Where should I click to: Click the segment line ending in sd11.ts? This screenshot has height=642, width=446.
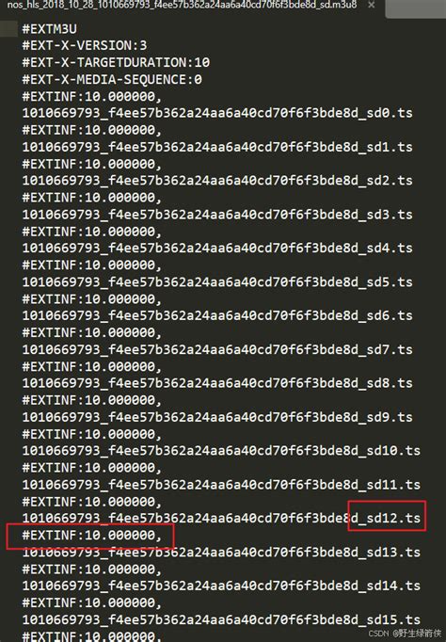click(x=221, y=485)
